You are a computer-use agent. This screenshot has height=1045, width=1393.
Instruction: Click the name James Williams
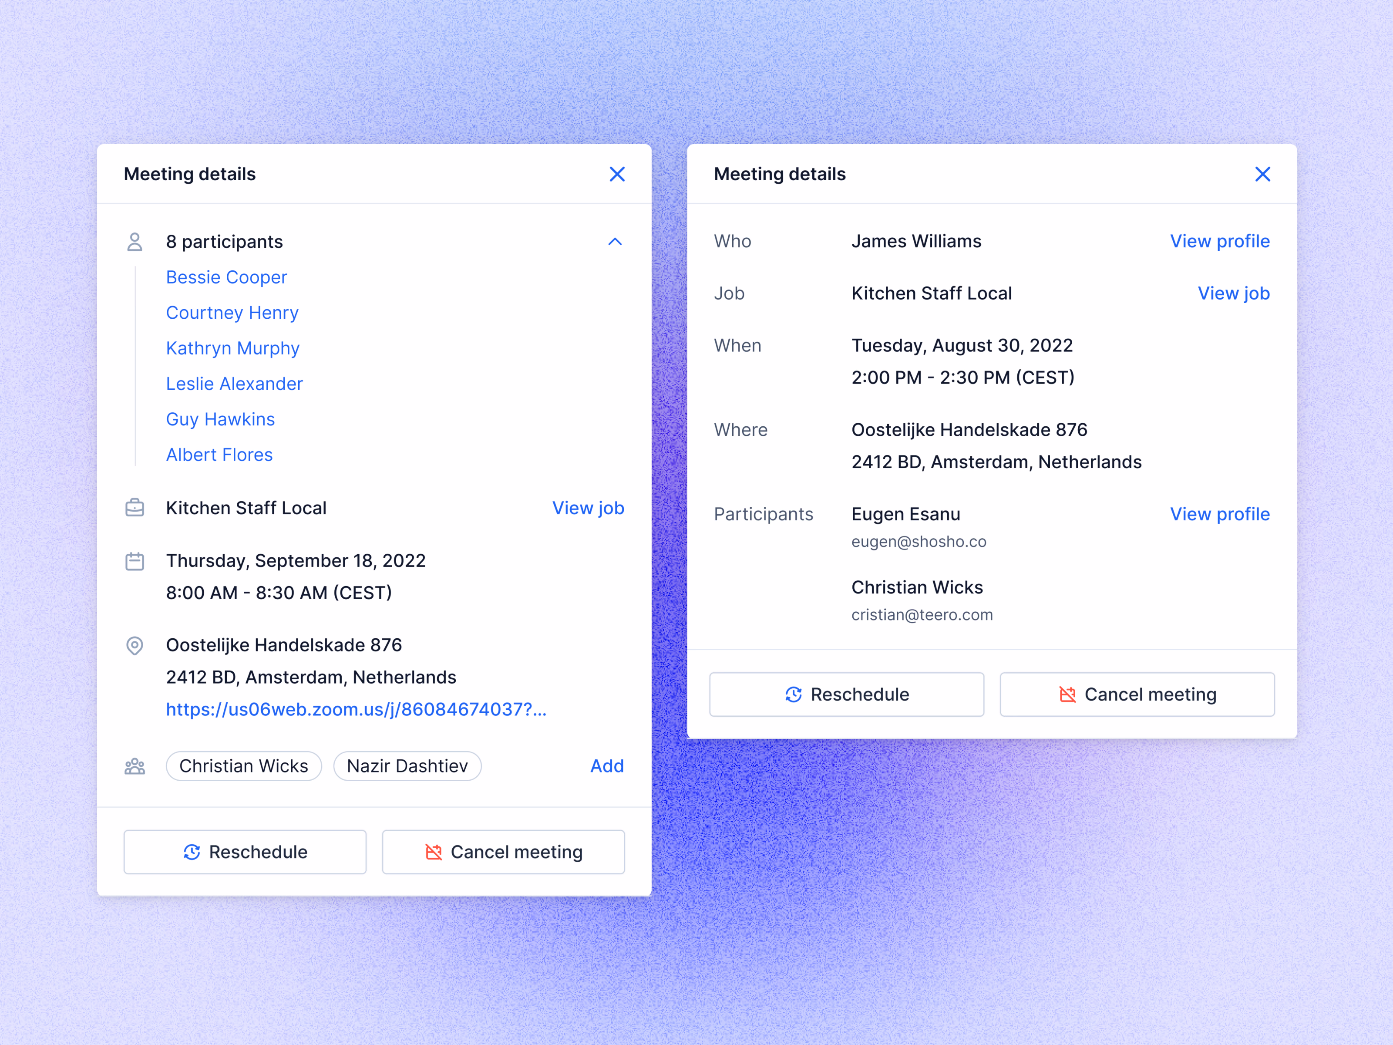916,241
